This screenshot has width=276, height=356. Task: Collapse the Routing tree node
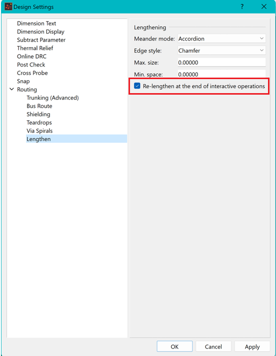[11, 89]
